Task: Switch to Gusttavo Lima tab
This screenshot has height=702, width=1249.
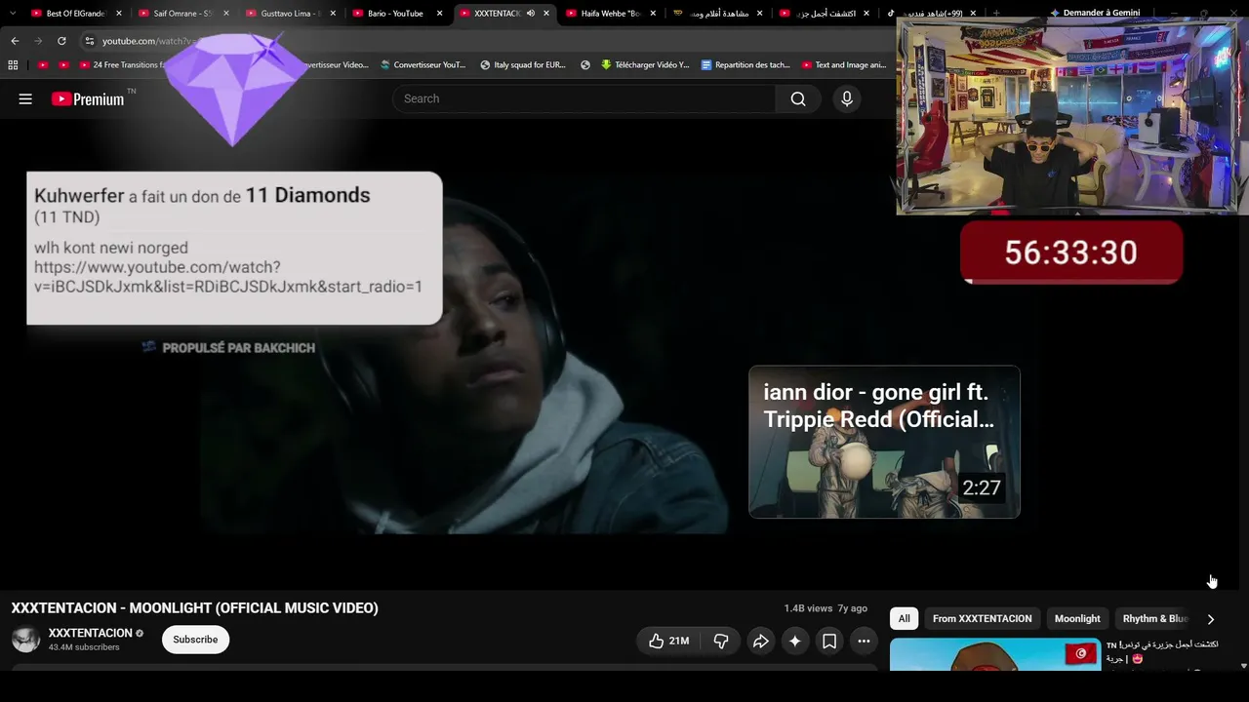Action: tap(292, 14)
